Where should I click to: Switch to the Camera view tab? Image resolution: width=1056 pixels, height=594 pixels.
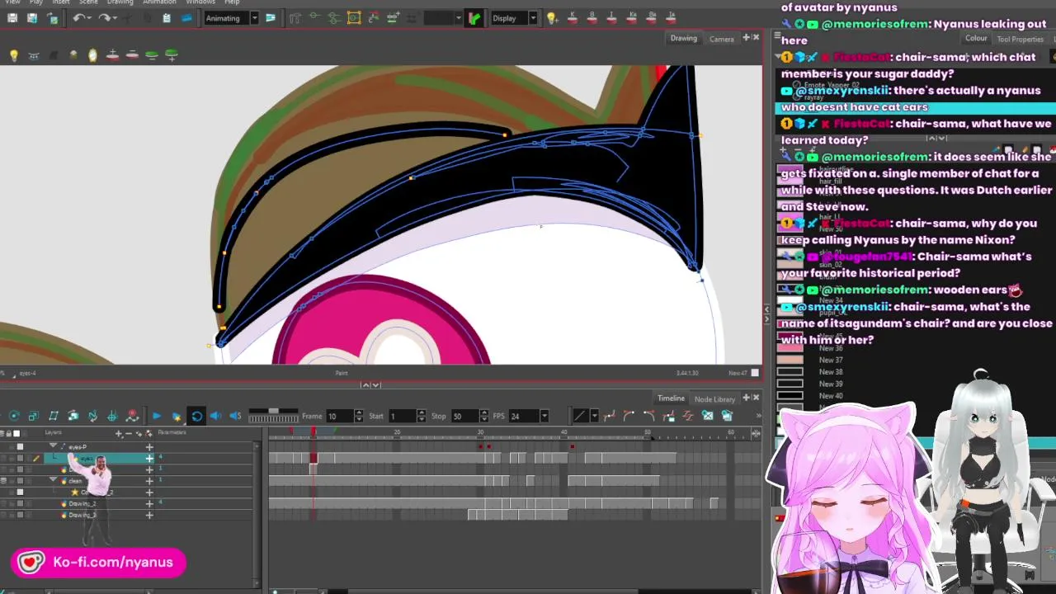click(721, 39)
